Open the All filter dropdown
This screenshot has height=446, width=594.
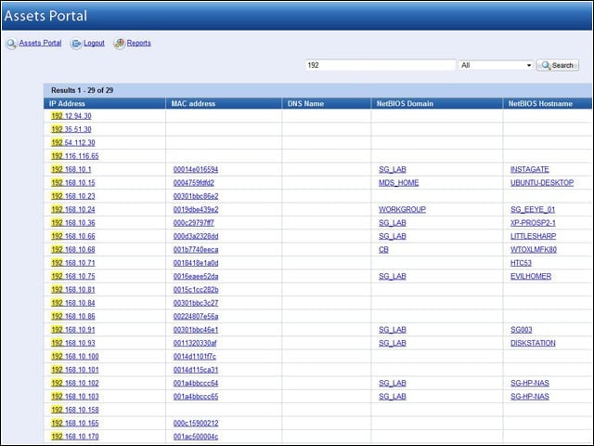[x=496, y=65]
